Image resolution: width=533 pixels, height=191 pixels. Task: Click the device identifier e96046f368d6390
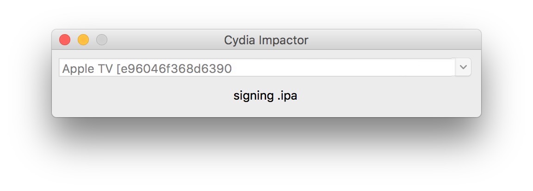click(176, 69)
